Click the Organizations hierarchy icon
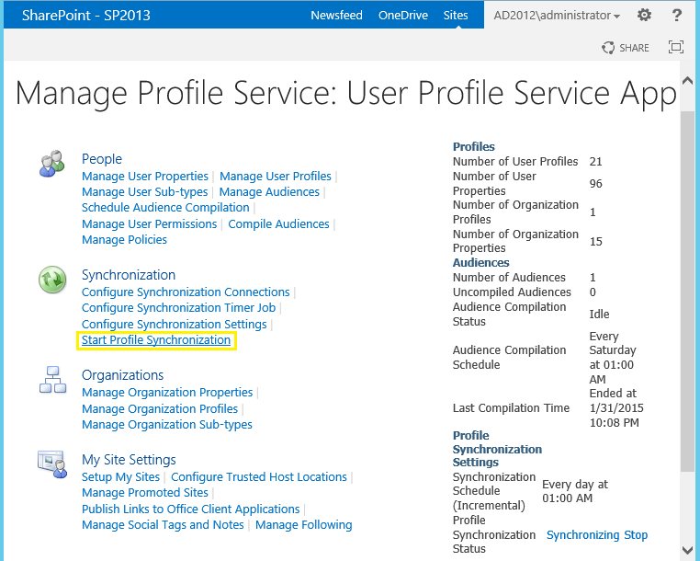Screen dimensions: 700x561 52,380
